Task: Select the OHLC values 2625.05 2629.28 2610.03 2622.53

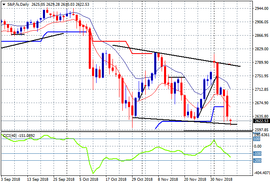Action: point(60,4)
